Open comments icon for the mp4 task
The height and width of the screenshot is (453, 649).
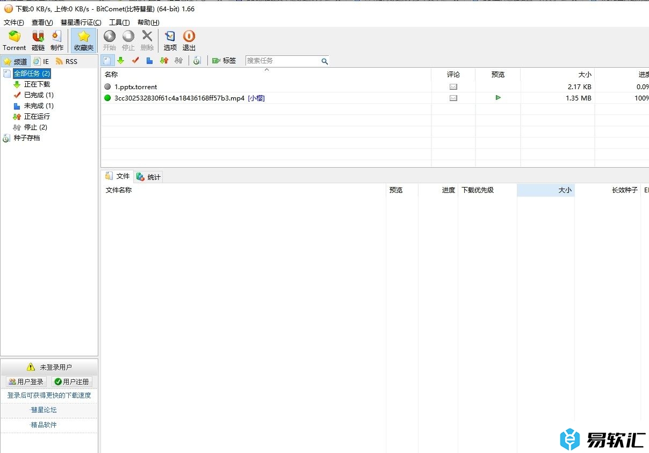point(453,98)
